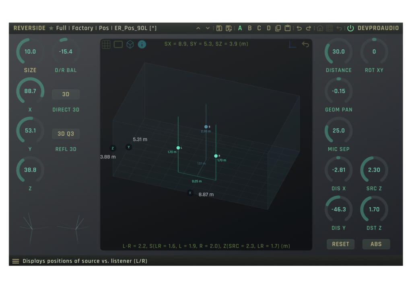Click the GEOM PAN knob
Image resolution: width=412 pixels, height=289 pixels.
[339, 91]
